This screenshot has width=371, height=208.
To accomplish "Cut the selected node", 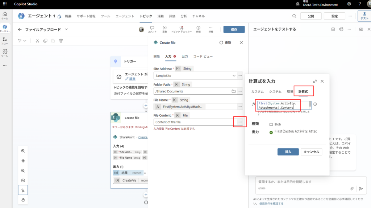I will coord(37,41).
